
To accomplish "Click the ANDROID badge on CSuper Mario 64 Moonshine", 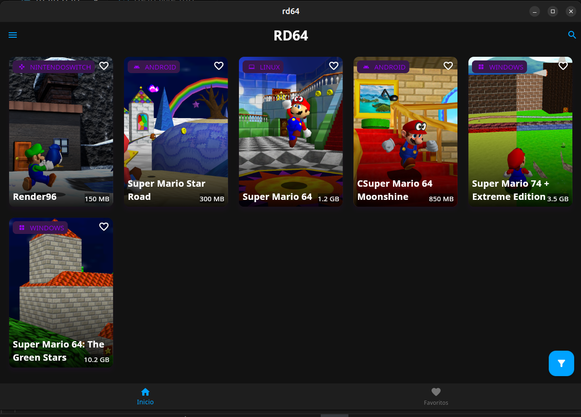I will 383,67.
